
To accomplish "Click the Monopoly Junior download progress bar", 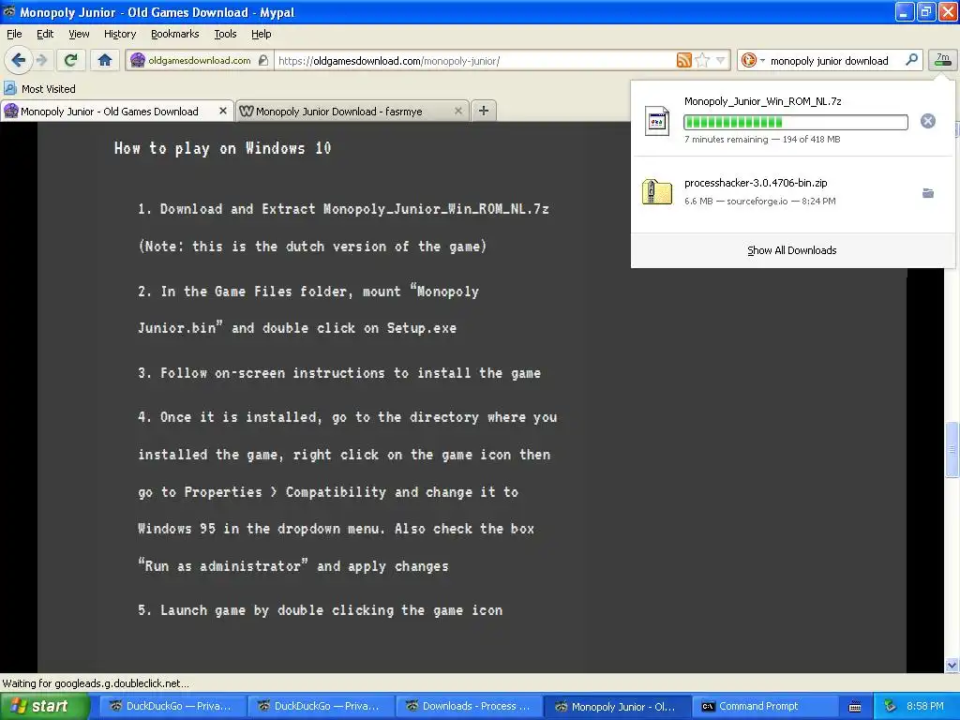I will point(795,123).
